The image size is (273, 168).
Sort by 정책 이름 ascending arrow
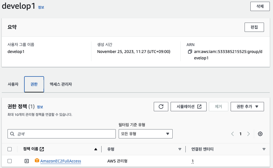96,149
